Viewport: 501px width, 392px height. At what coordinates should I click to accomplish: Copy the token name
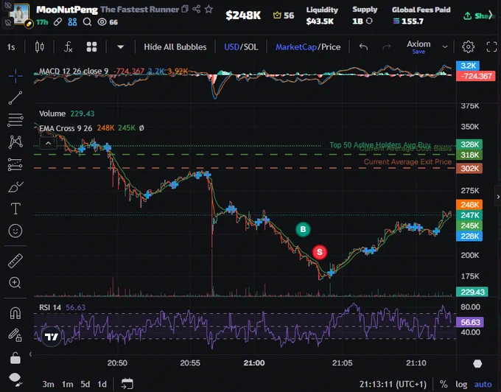coord(185,9)
